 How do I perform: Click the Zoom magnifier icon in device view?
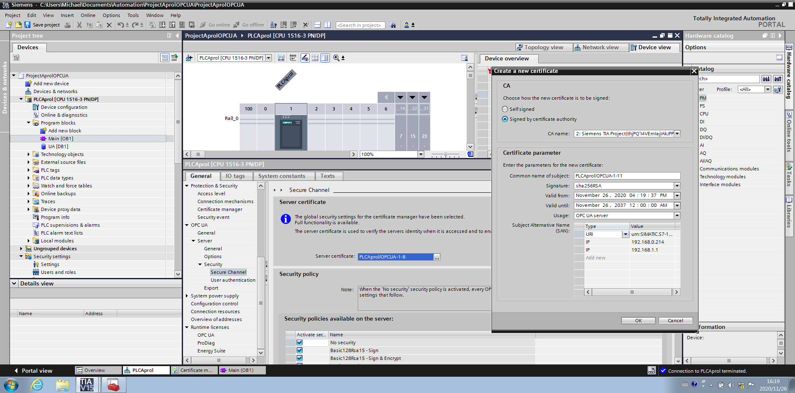[336, 58]
